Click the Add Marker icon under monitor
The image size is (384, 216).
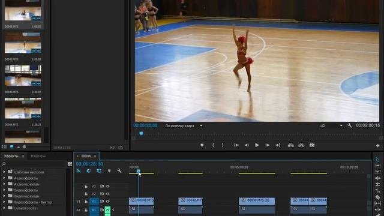tap(202, 145)
